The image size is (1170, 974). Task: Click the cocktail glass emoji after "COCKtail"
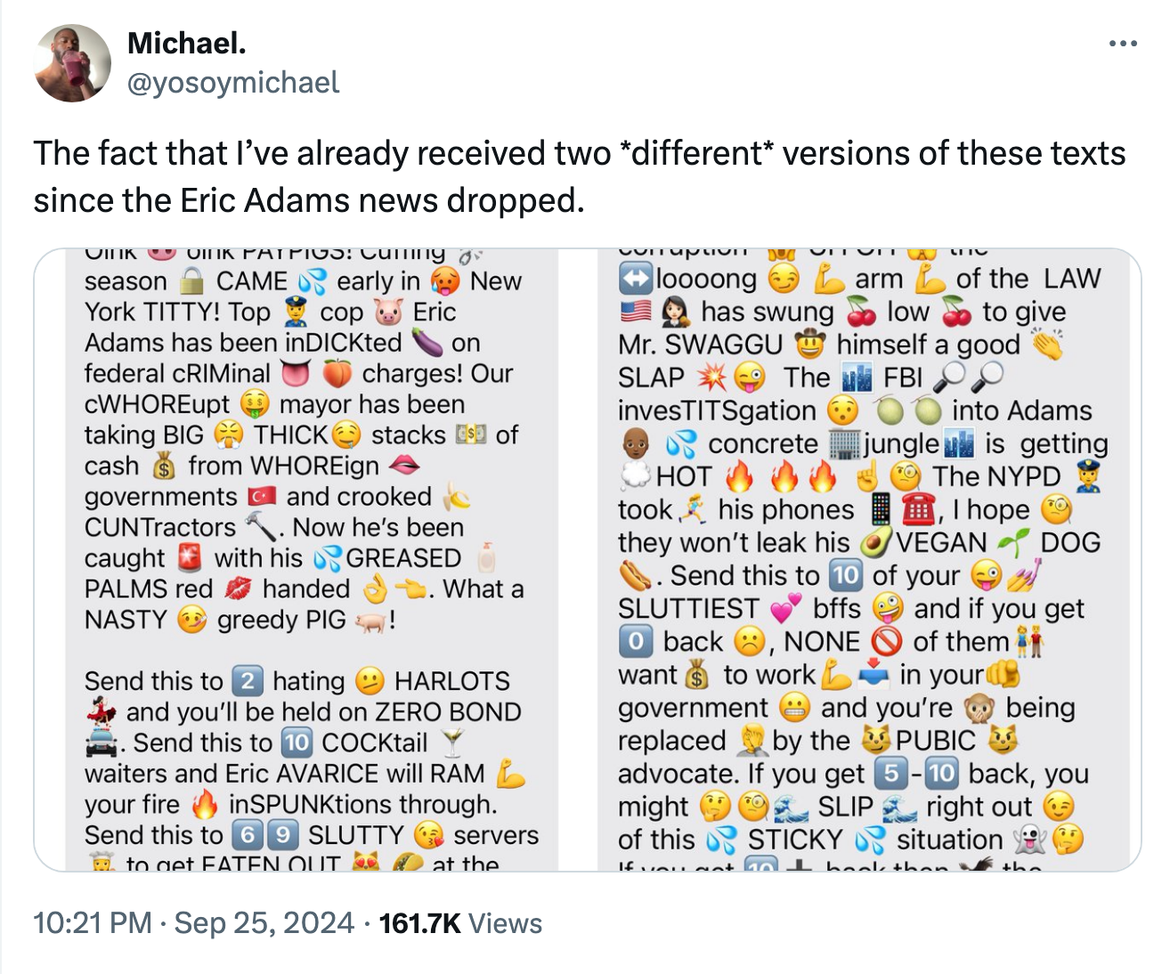(x=453, y=743)
